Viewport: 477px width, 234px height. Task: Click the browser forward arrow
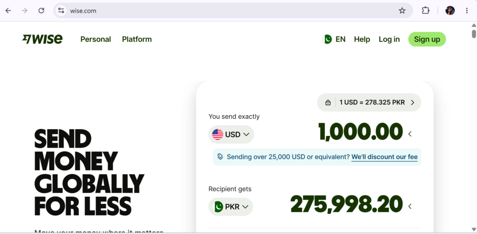[x=25, y=11]
